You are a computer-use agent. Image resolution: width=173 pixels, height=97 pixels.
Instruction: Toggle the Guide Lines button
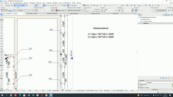pos(15,5)
